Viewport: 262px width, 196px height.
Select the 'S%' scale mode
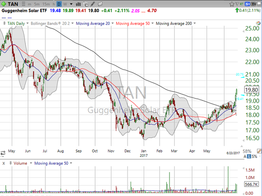pos(255,156)
